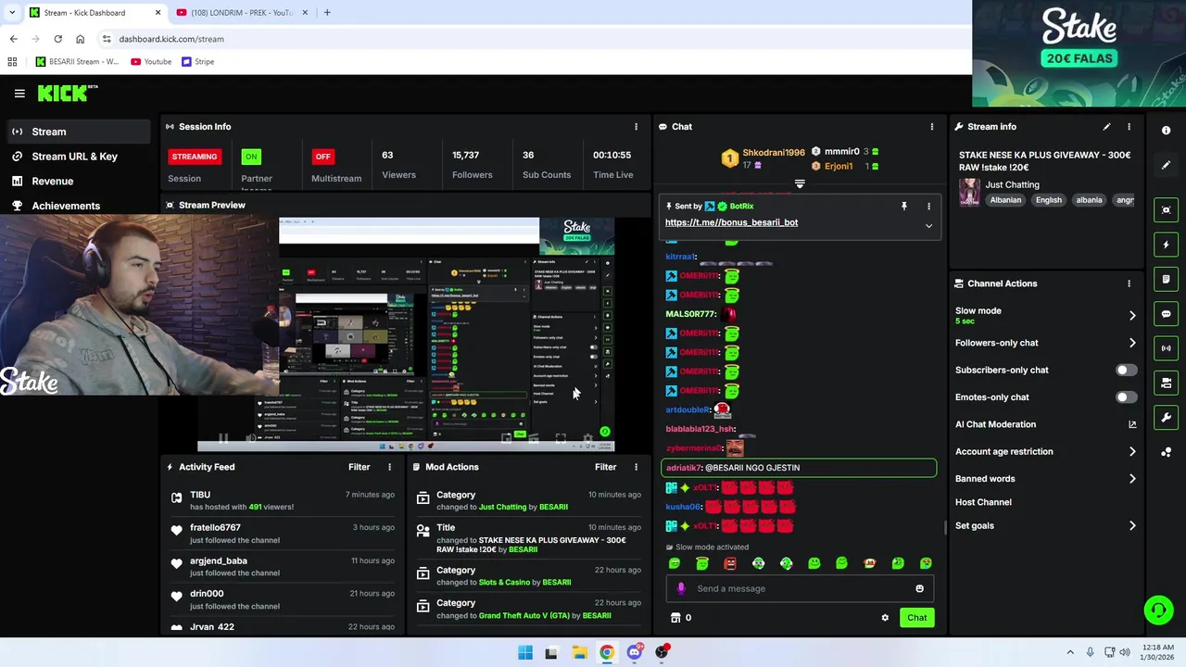Click the browser address bar
The height and width of the screenshot is (667, 1186).
(537, 39)
